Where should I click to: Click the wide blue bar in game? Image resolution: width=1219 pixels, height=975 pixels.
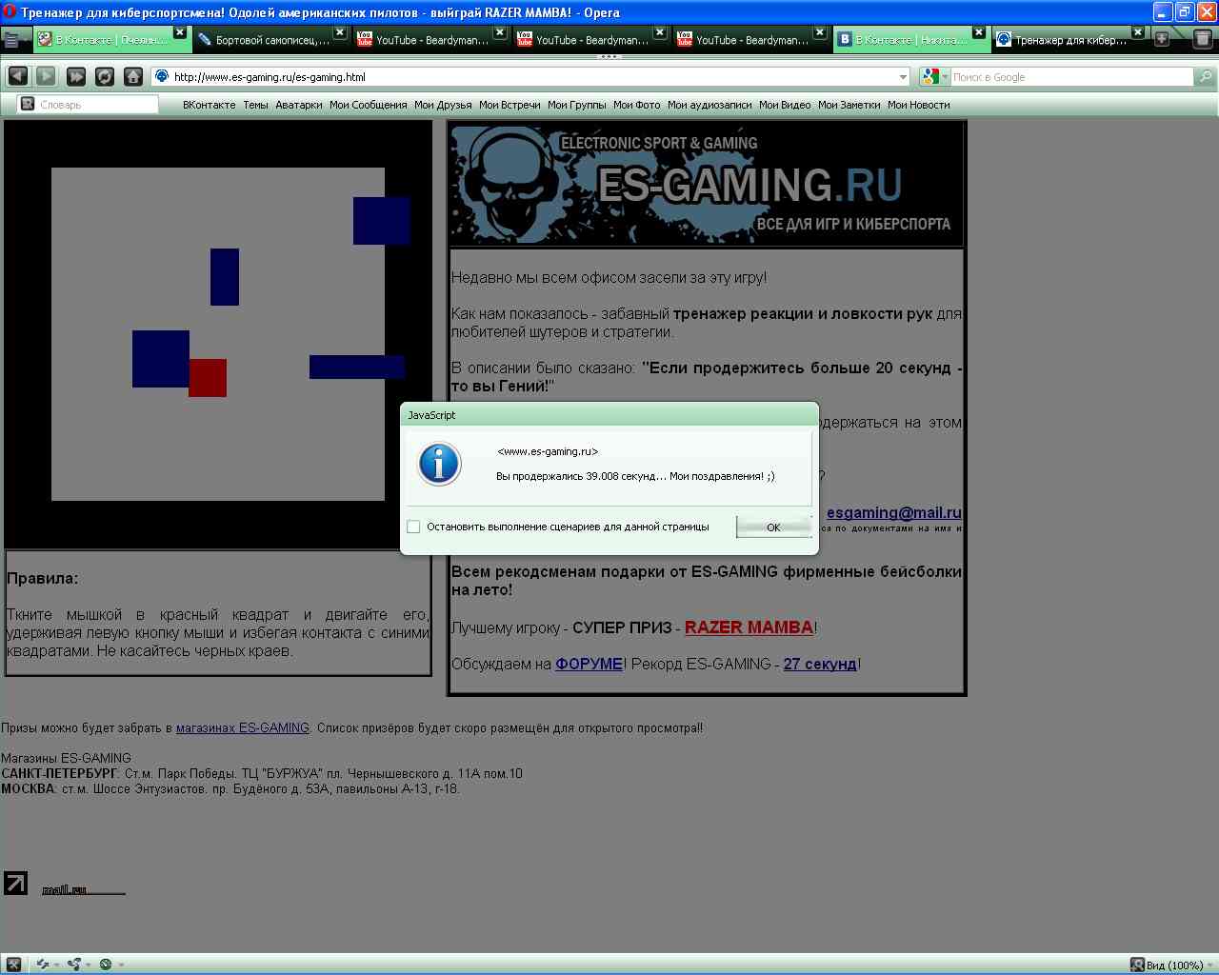(x=357, y=367)
